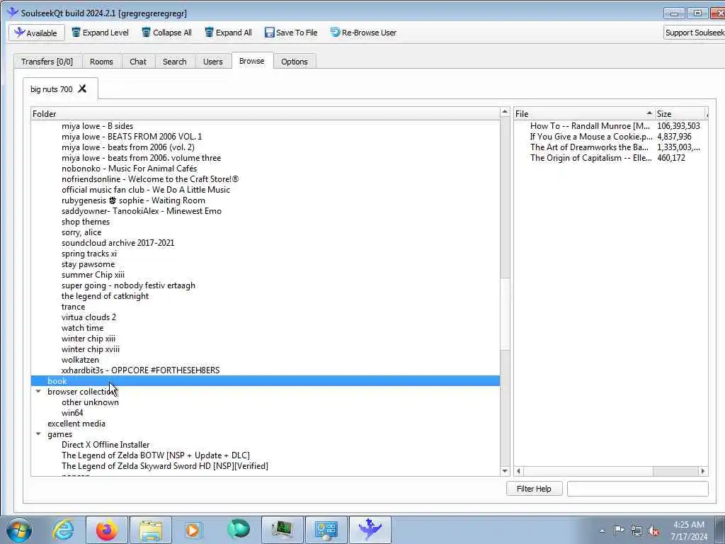Click the Expand Level toolbar icon

click(x=76, y=33)
